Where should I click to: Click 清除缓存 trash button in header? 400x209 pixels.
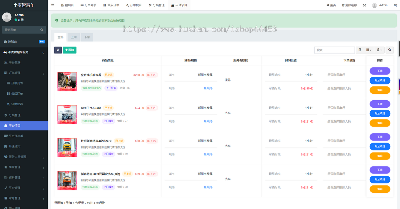(x=349, y=5)
